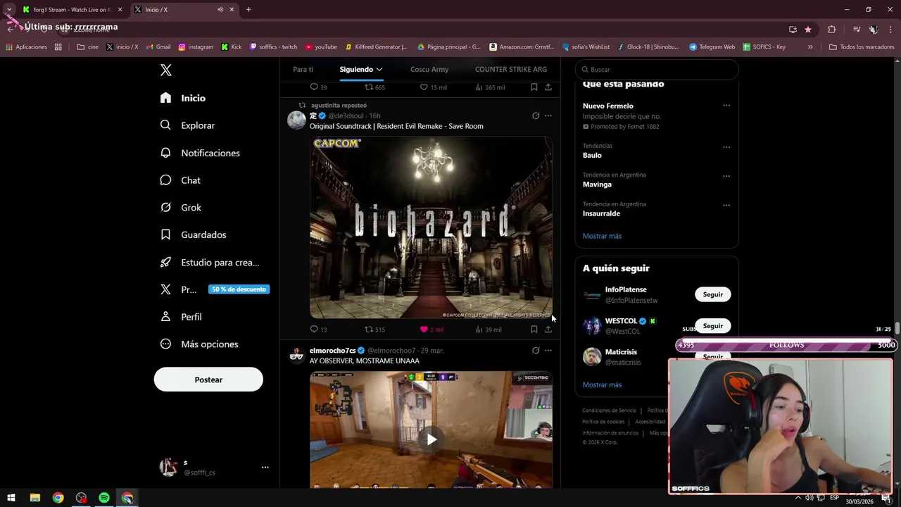Open options for Insaurralde trend
Viewport: 901px width, 507px height.
tap(726, 206)
